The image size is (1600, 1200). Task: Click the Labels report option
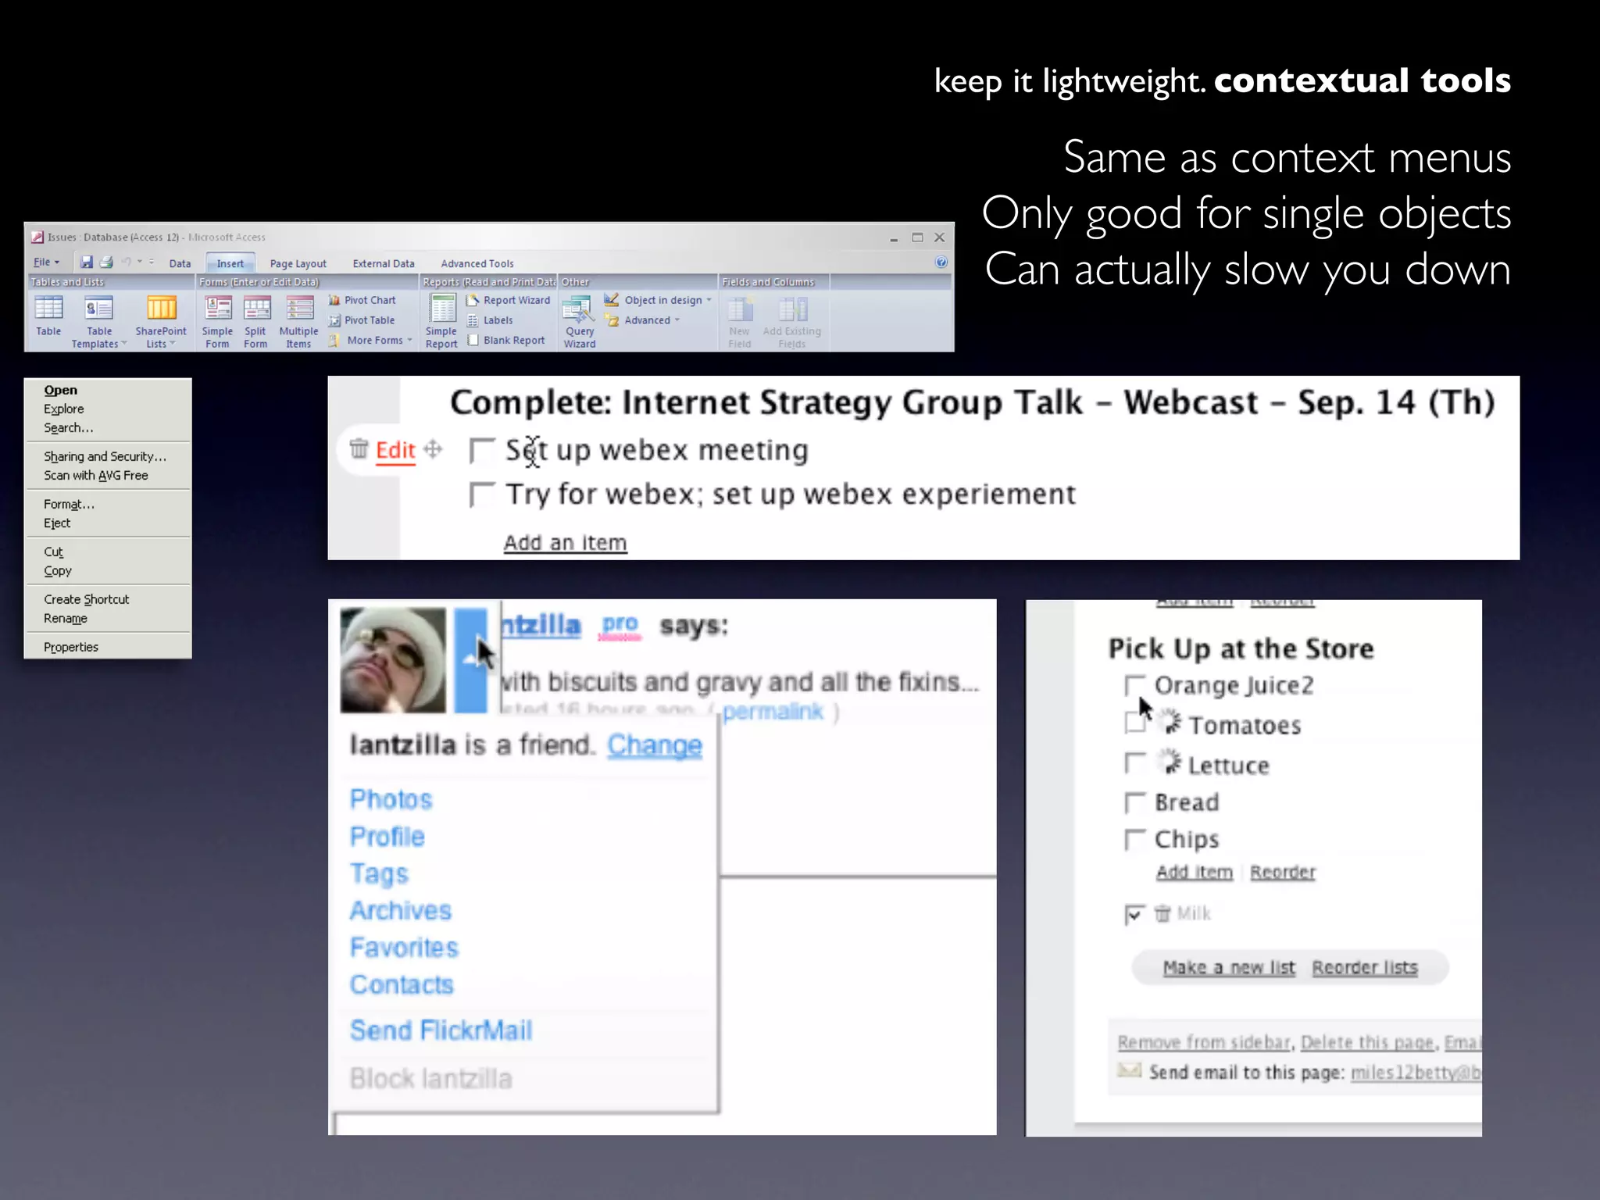click(x=490, y=320)
